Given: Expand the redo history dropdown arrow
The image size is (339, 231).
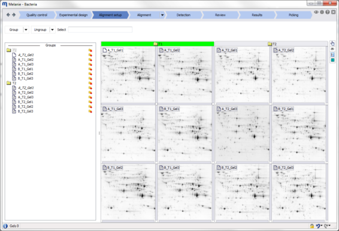Looking at the screenshot, I should point(329,226).
